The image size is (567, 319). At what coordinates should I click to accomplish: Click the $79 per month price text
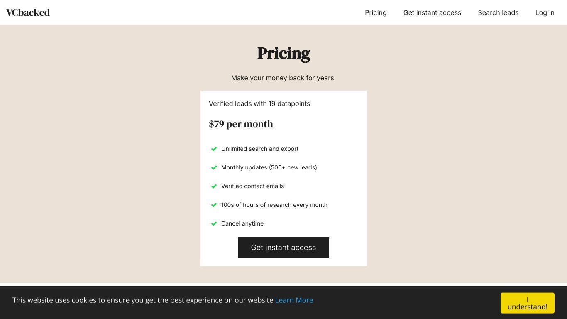241,124
